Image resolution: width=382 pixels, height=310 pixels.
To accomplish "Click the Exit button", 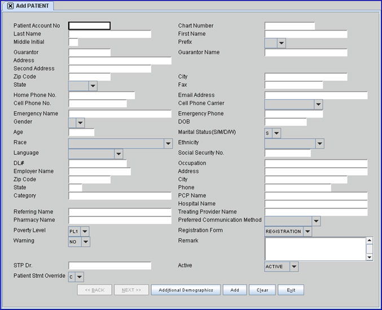I will pos(291,290).
